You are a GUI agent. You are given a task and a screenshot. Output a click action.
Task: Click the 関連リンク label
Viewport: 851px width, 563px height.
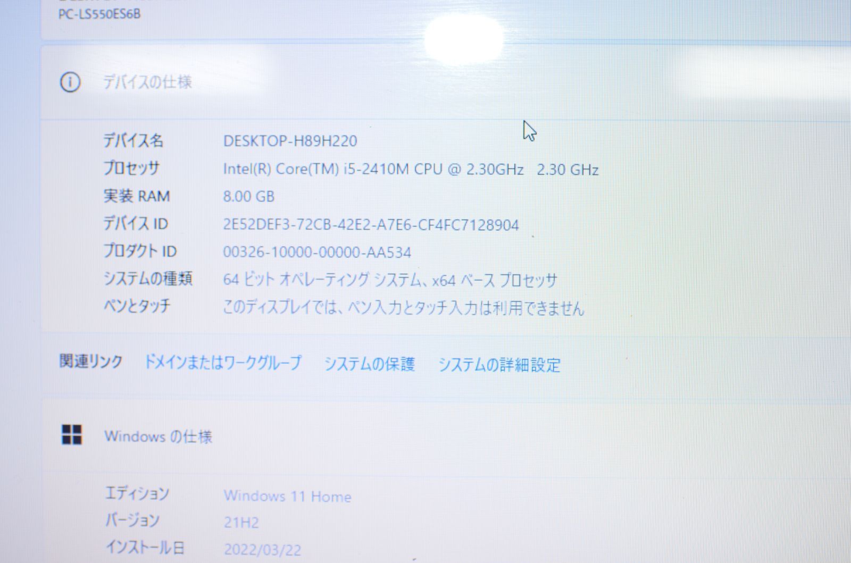[x=91, y=362]
